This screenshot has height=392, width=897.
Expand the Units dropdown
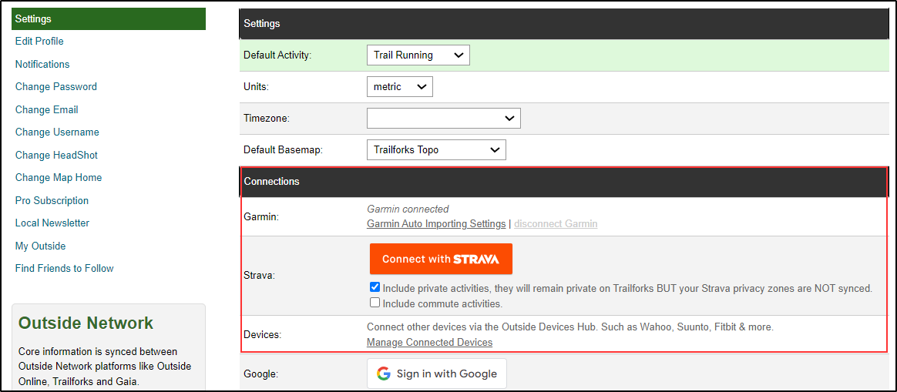tap(399, 87)
